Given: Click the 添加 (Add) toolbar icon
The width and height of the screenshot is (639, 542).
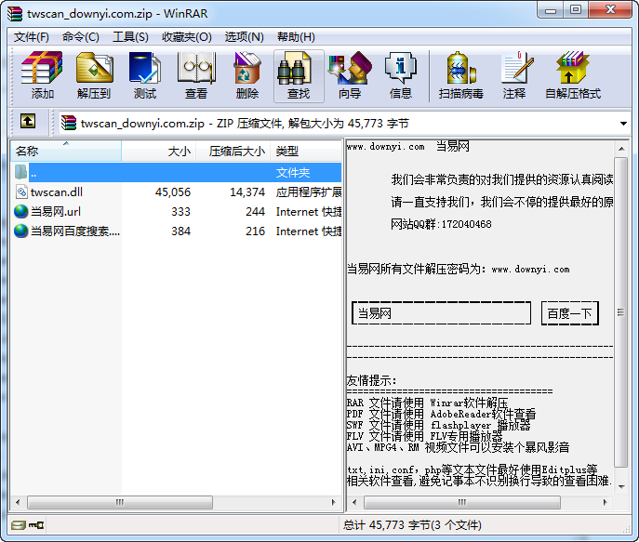Looking at the screenshot, I should 42,68.
